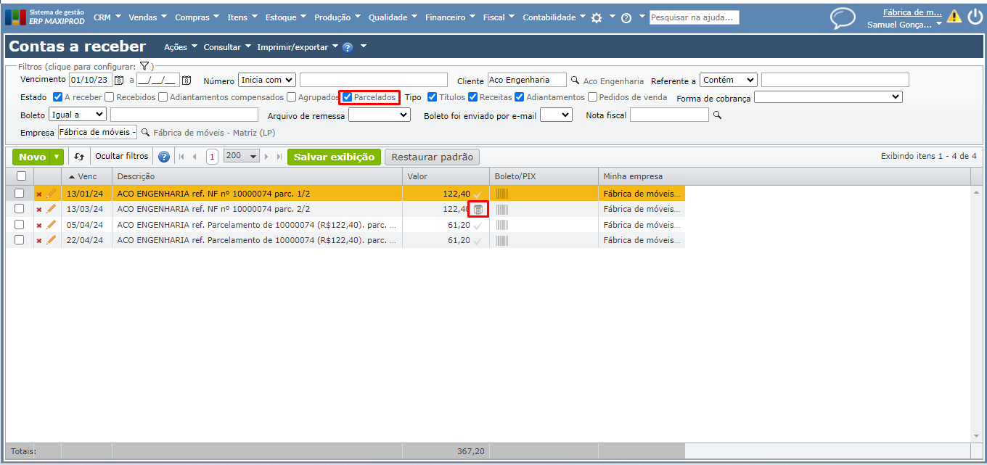
Task: Open the page size 200 dropdown
Action: [x=242, y=157]
